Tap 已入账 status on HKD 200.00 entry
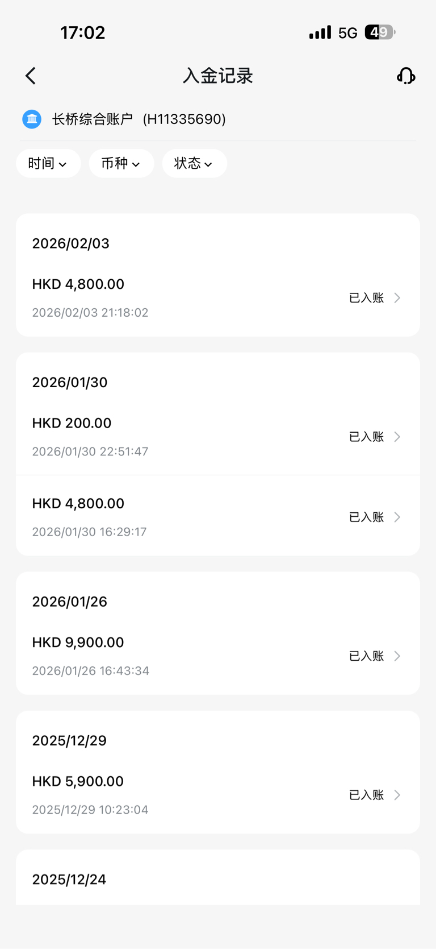The image size is (436, 949). tap(366, 437)
